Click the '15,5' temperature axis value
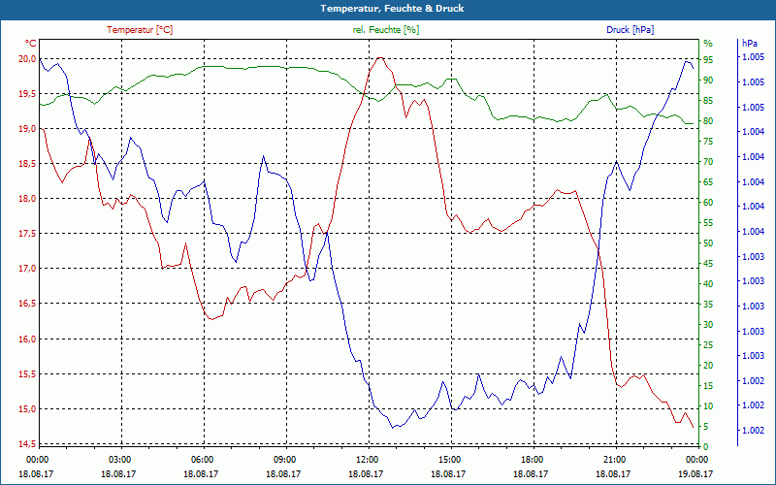Screen dimensions: 776x485 (27, 374)
